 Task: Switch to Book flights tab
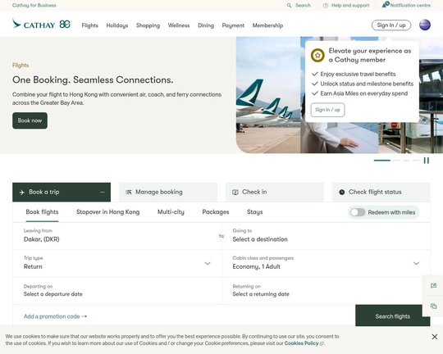42,212
